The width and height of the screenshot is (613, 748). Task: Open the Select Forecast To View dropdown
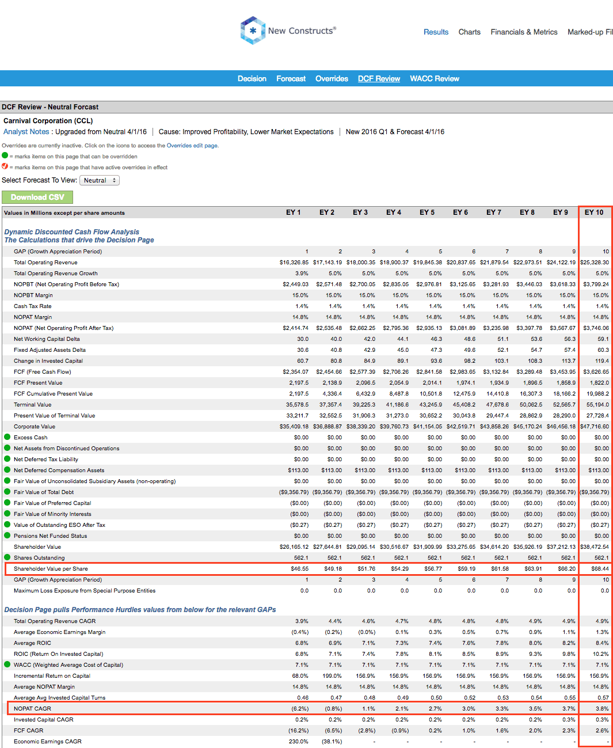[100, 180]
